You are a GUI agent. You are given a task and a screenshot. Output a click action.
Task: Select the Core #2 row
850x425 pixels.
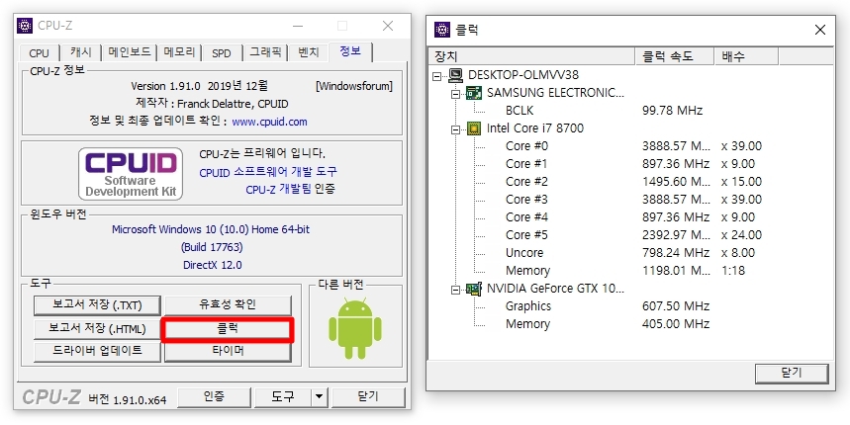pyautogui.click(x=526, y=182)
